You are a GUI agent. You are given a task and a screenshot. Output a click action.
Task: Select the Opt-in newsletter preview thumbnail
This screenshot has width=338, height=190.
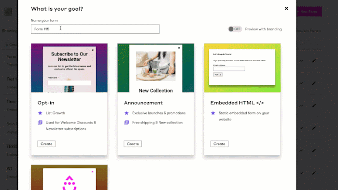pyautogui.click(x=69, y=68)
